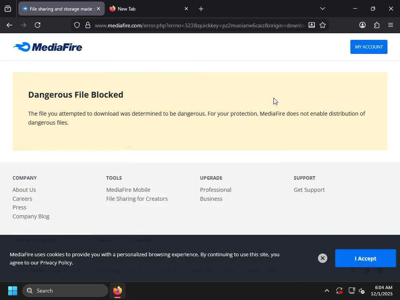Go to the MediaFire logo home link
Screen dimensions: 400x300
(47, 47)
